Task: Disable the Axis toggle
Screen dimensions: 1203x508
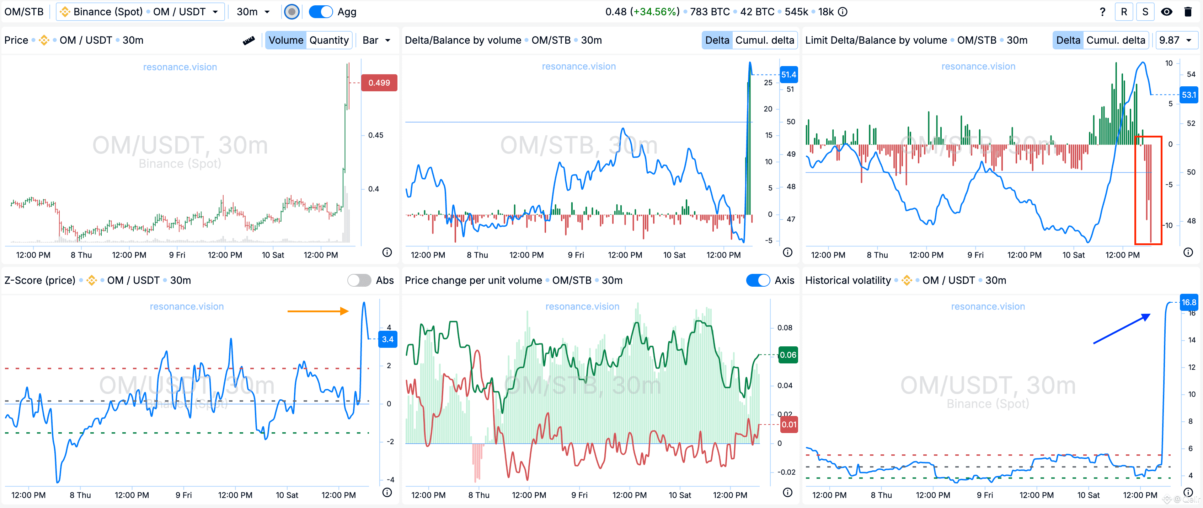Action: [x=758, y=280]
